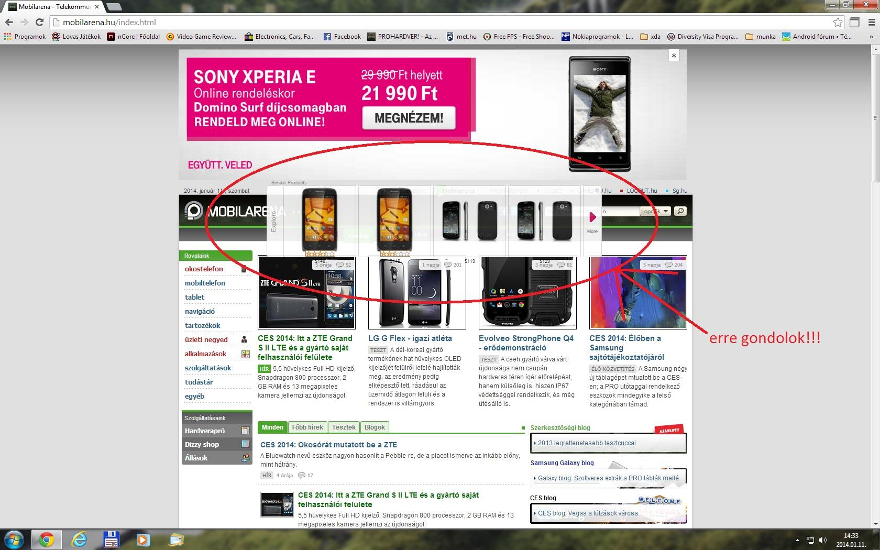Close the Sony Xperia ad banner

674,56
